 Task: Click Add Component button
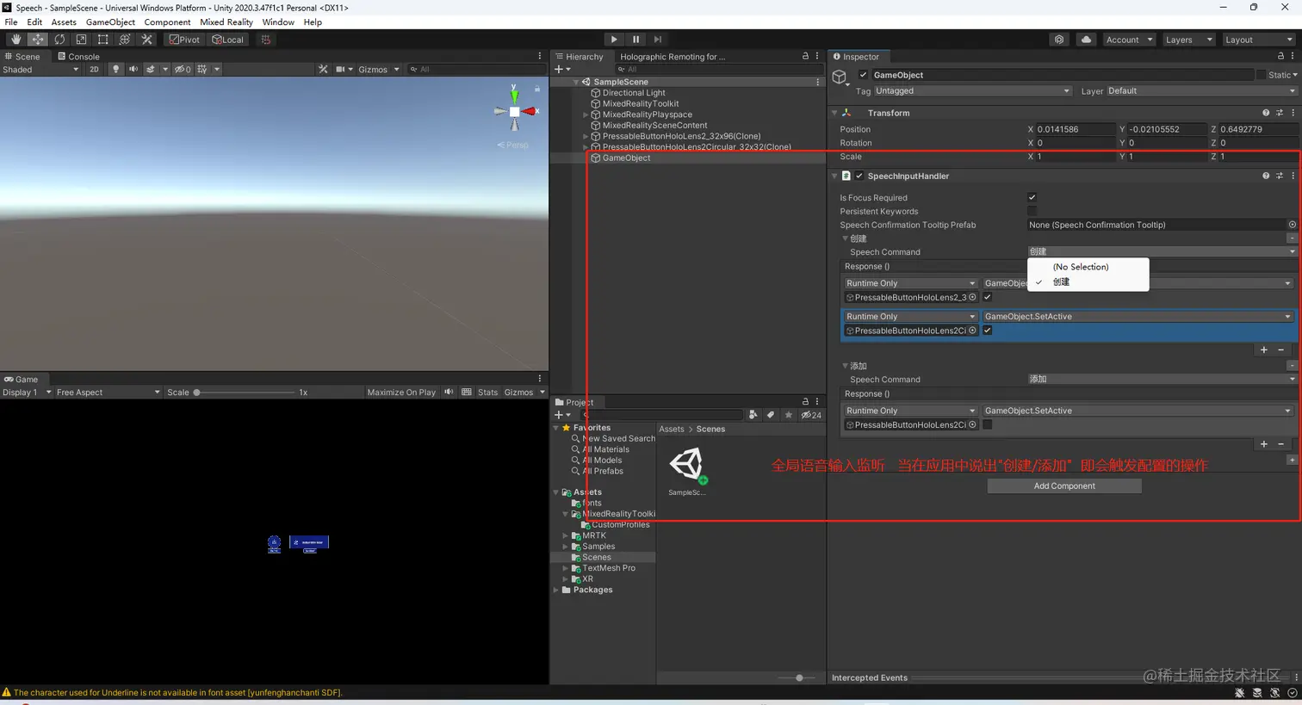(x=1064, y=486)
